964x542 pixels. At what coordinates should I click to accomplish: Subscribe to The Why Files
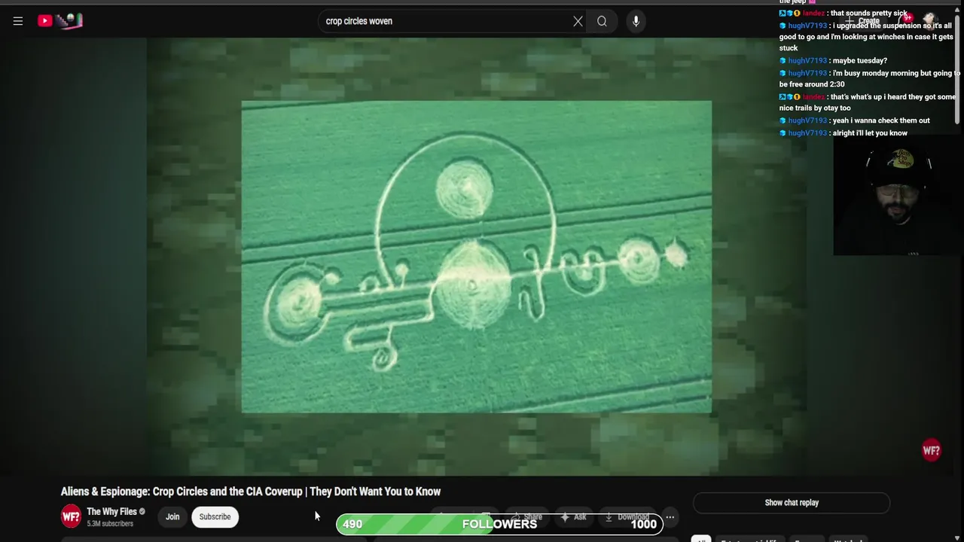coord(215,516)
